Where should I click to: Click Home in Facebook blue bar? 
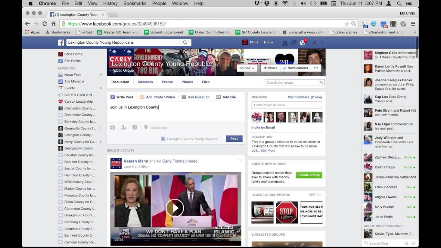[268, 43]
